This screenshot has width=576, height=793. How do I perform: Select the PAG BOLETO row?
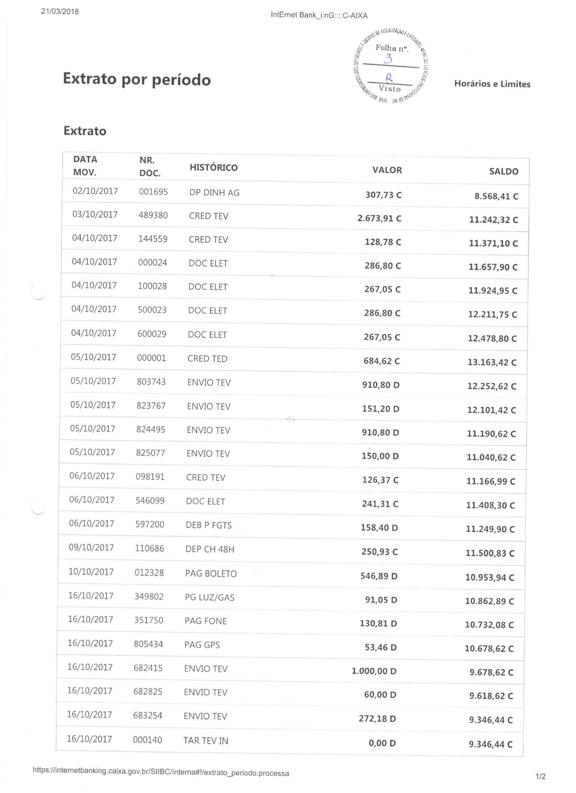(x=211, y=574)
